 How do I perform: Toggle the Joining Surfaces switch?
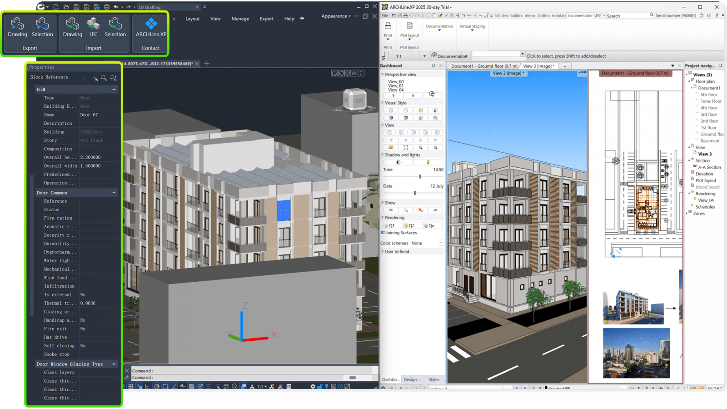point(383,233)
